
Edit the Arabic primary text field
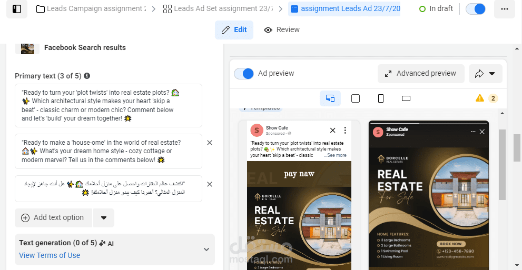click(109, 188)
